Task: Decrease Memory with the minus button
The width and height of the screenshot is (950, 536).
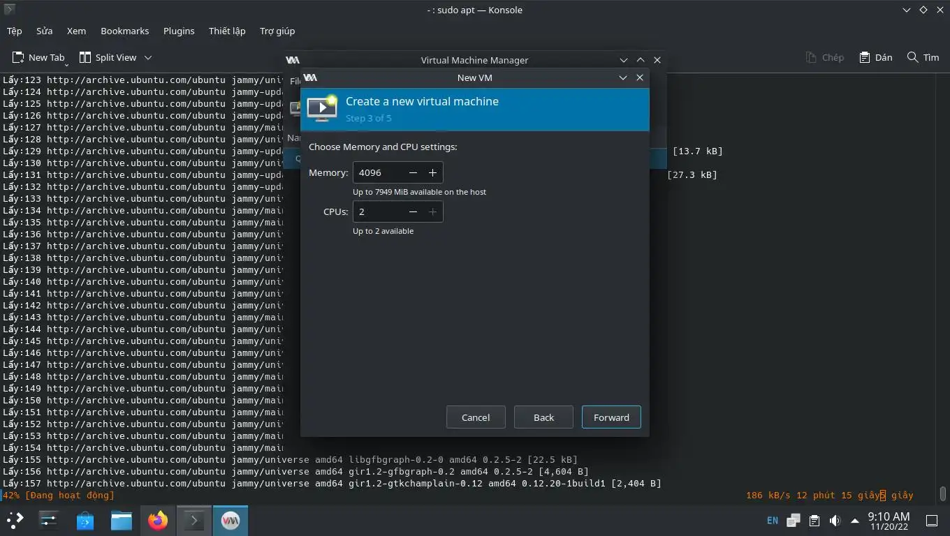Action: 413,172
